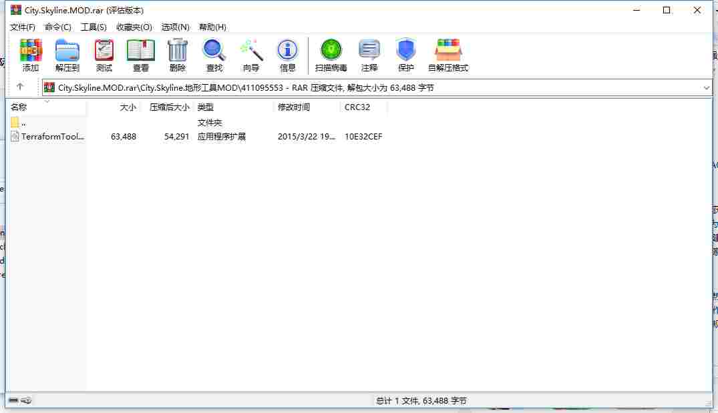Image resolution: width=718 pixels, height=413 pixels.
Task: Click the 54,291 packed size cell
Action: click(x=176, y=136)
